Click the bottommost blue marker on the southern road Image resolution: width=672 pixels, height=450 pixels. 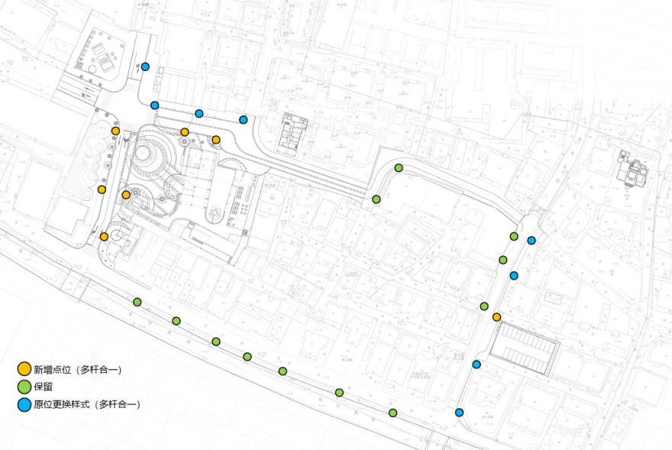[458, 411]
